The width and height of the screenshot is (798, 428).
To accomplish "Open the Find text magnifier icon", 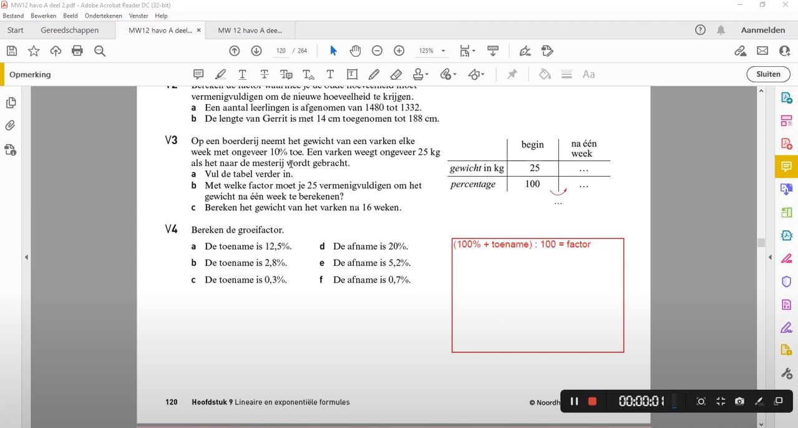I will pyautogui.click(x=100, y=51).
